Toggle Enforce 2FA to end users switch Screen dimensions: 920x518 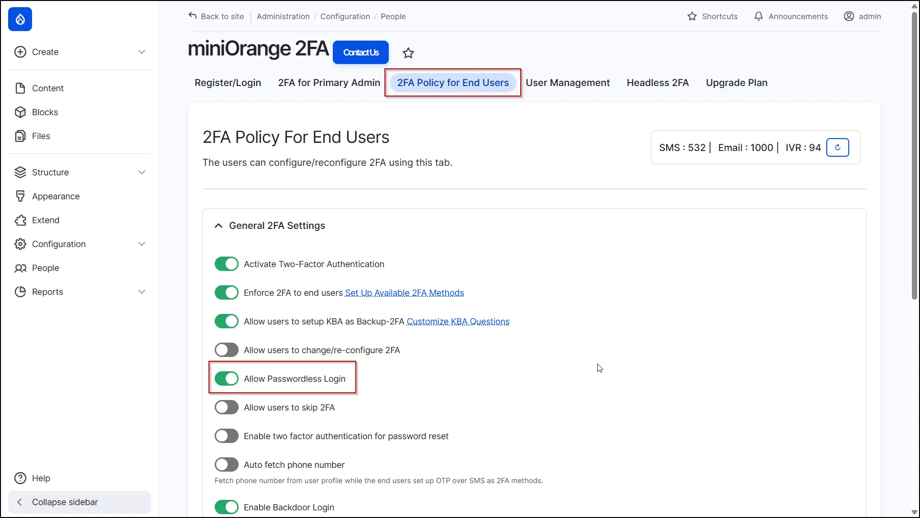click(x=226, y=292)
